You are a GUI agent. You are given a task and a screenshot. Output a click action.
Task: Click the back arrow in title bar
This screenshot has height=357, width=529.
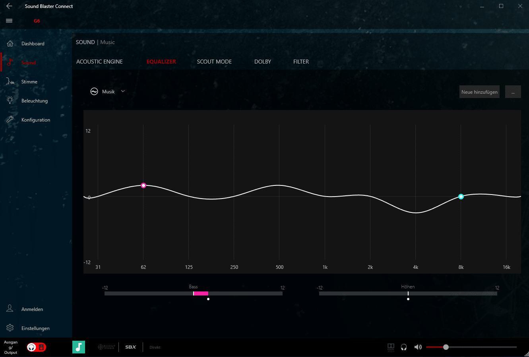tap(9, 6)
